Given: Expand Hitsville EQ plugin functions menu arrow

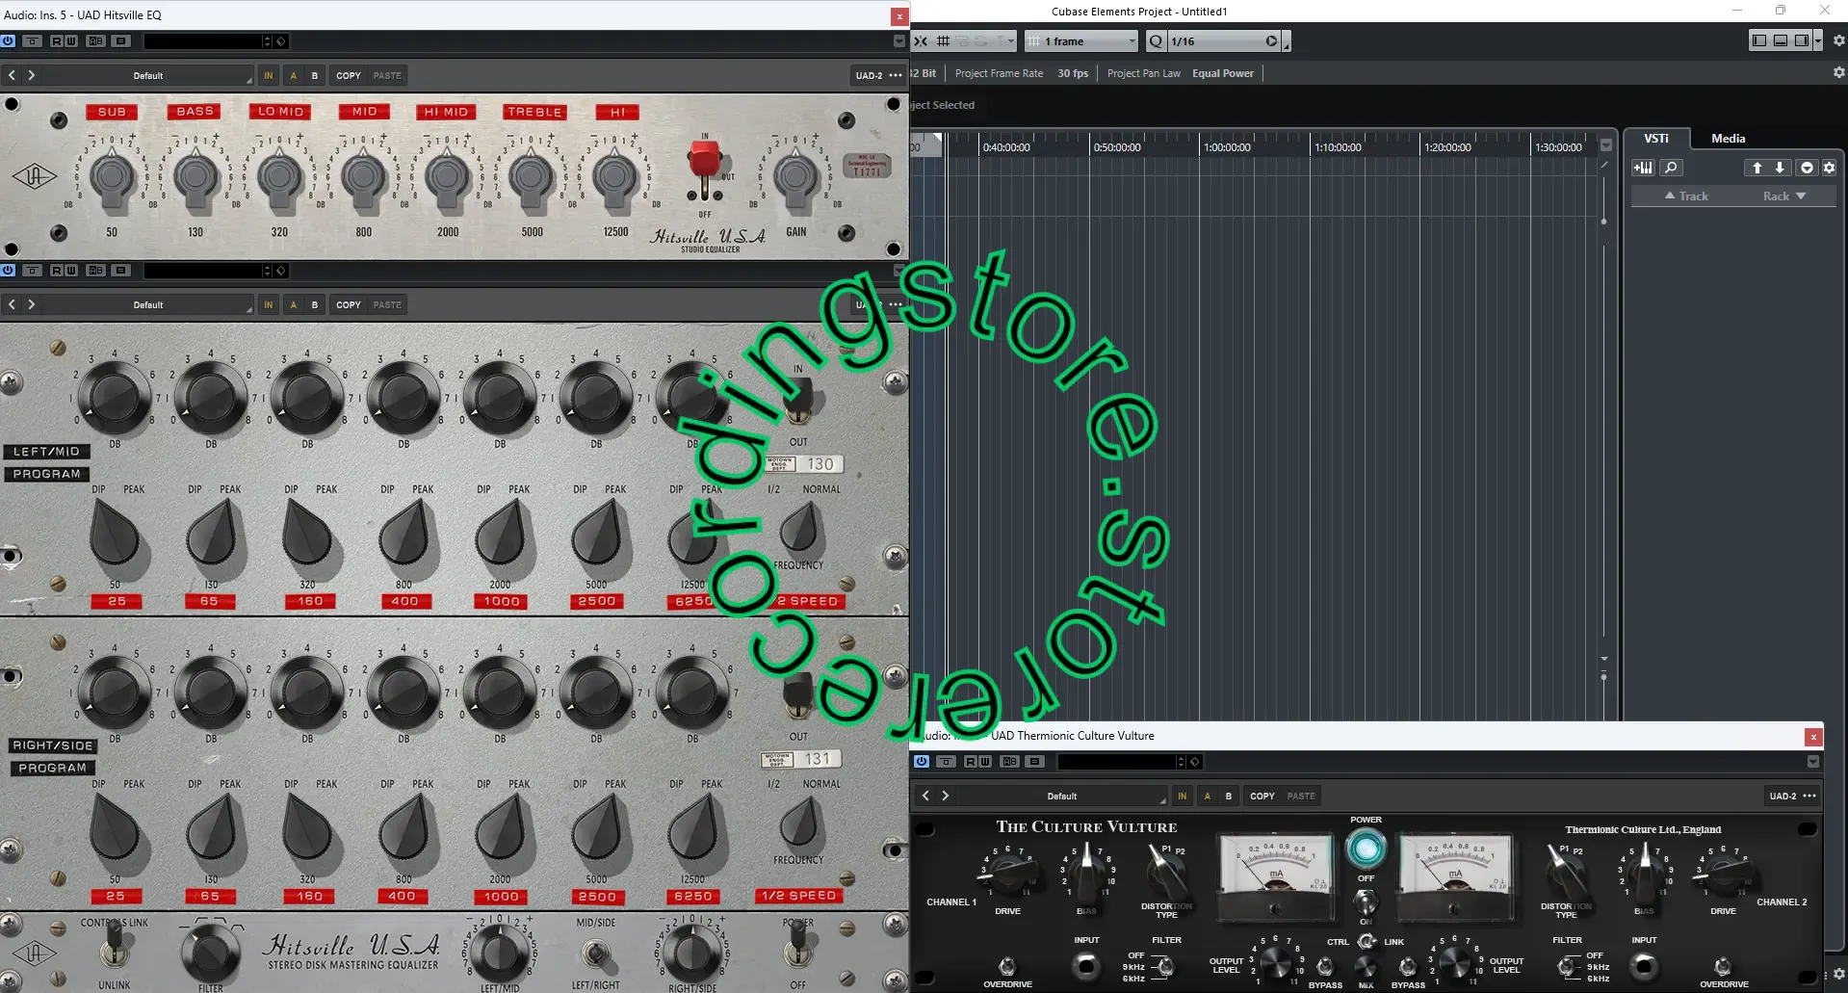Looking at the screenshot, I should pos(899,41).
